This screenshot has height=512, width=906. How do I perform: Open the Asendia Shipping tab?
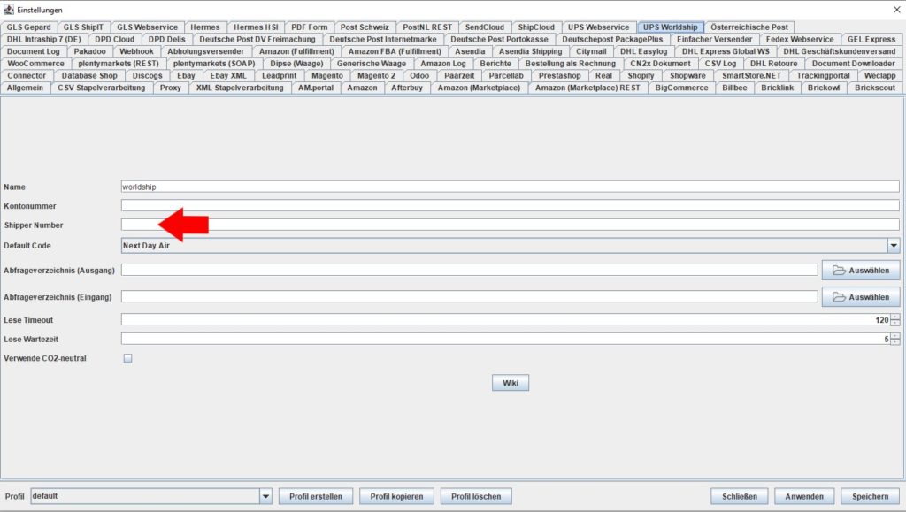tap(530, 51)
